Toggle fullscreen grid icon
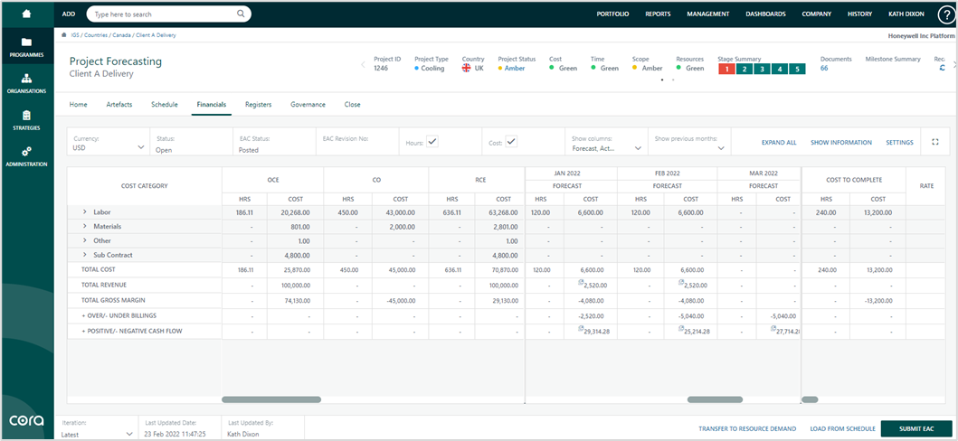This screenshot has width=958, height=441. [934, 142]
